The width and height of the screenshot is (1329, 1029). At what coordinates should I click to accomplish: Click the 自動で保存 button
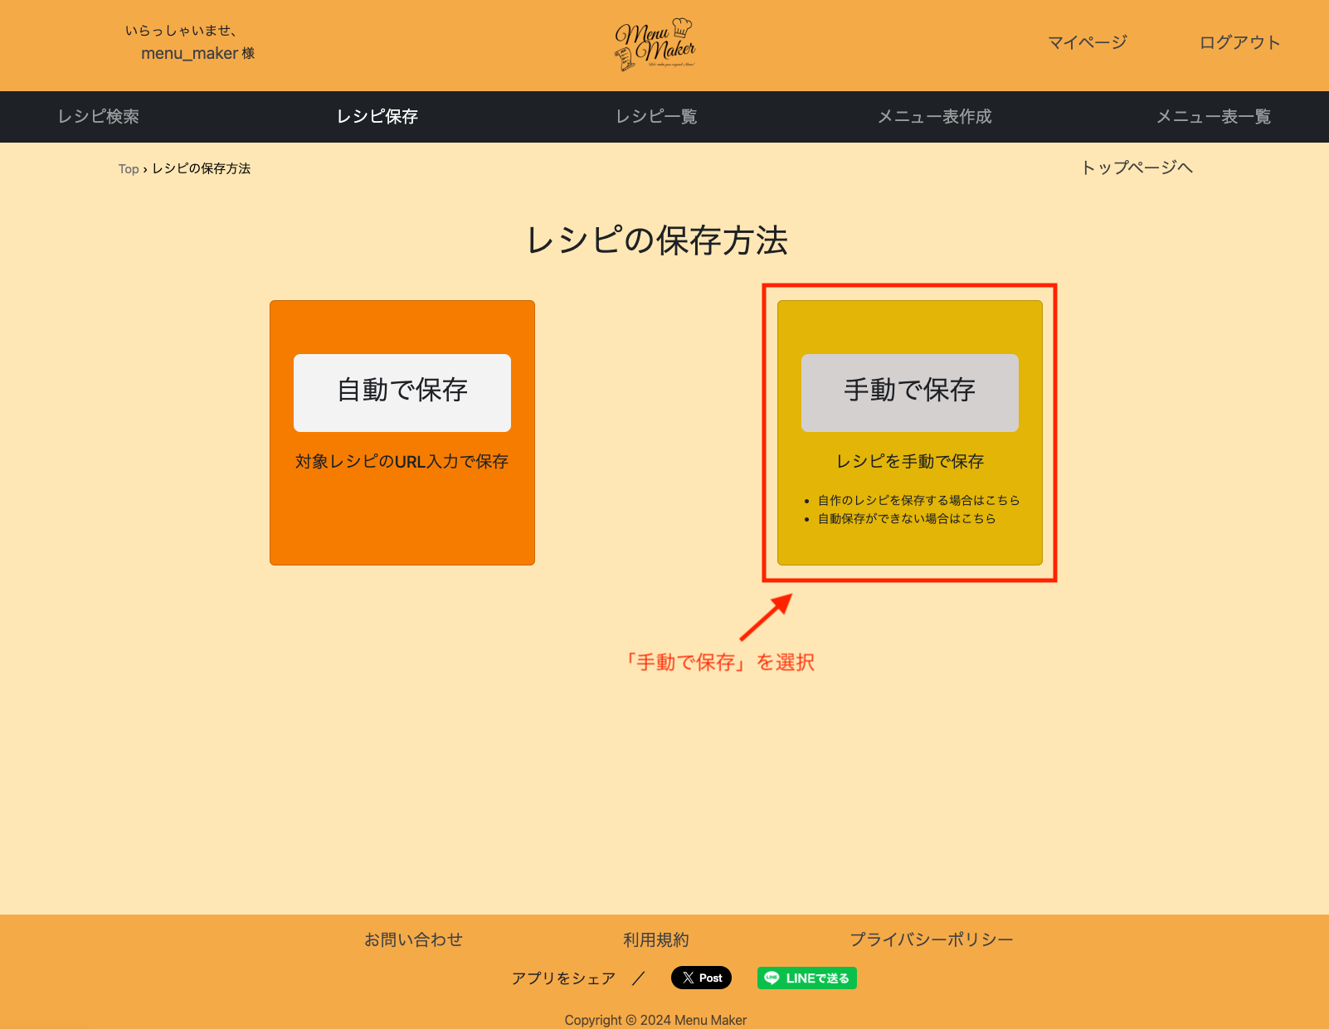pos(402,393)
